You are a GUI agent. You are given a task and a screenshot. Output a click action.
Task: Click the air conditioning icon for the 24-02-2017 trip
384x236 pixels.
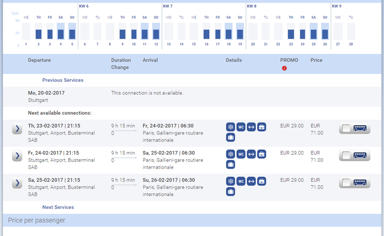point(230,155)
